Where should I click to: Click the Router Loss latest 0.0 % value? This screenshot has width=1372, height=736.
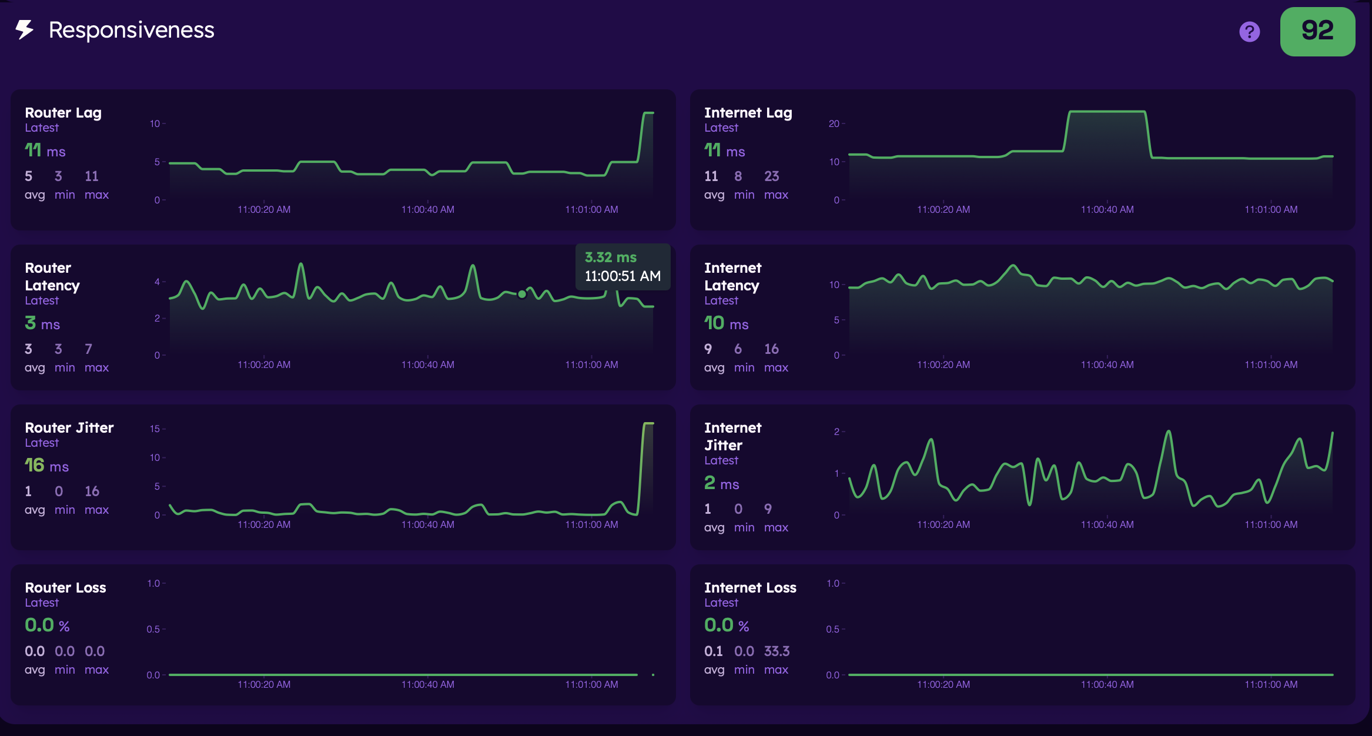(x=47, y=625)
